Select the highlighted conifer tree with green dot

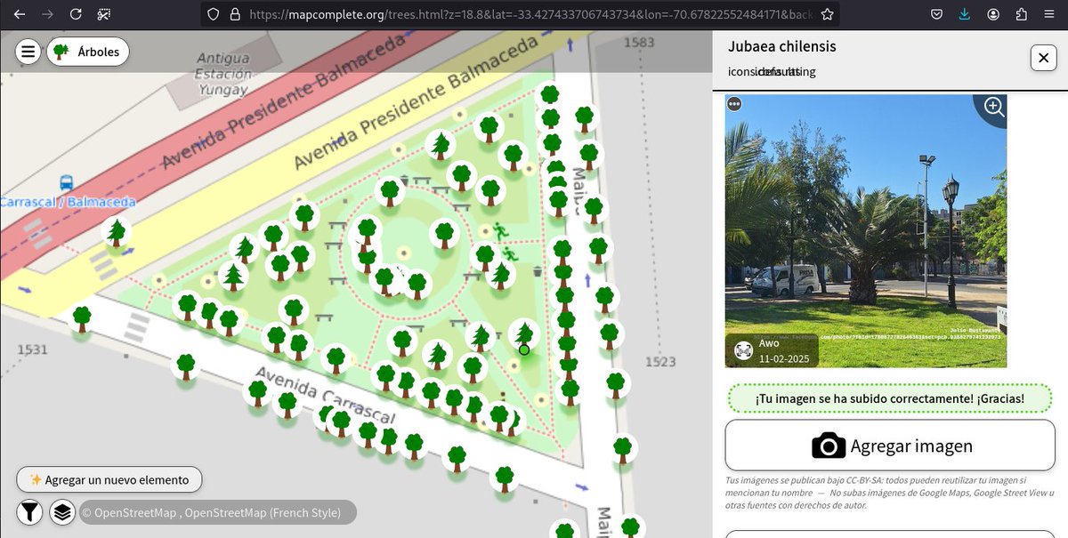point(525,336)
